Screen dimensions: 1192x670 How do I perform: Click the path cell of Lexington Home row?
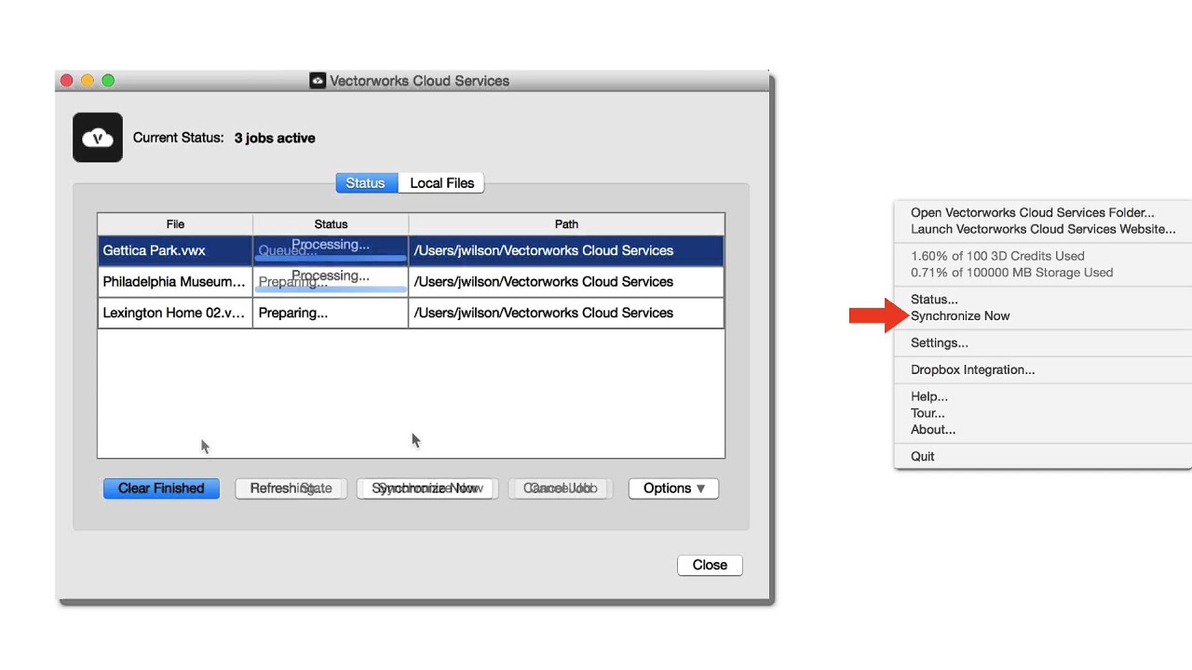pyautogui.click(x=566, y=313)
